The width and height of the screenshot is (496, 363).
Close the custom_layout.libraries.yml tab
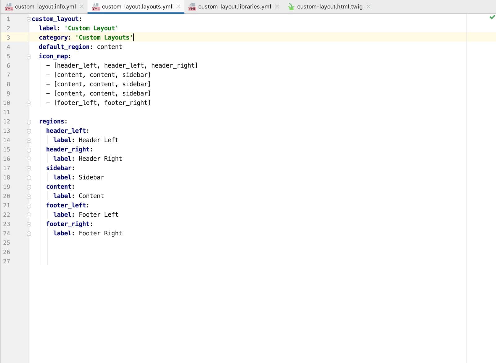point(277,7)
